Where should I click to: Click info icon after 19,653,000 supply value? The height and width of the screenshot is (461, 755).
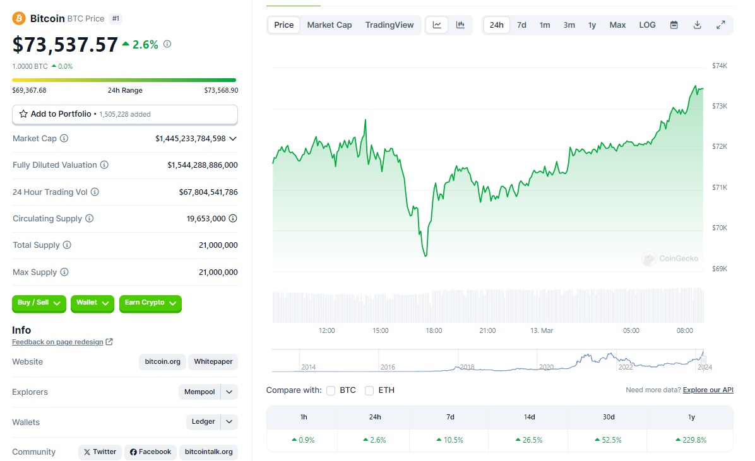[232, 218]
